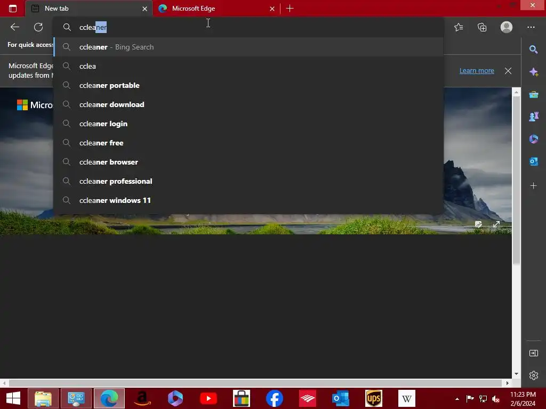Image resolution: width=546 pixels, height=409 pixels.
Task: Open Facebook from the taskbar
Action: point(275,398)
